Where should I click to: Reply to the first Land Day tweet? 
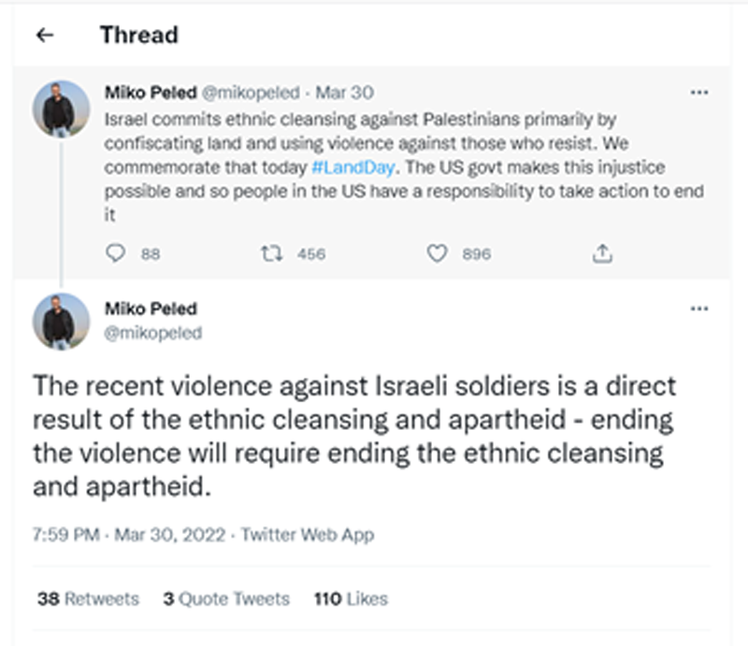116,253
